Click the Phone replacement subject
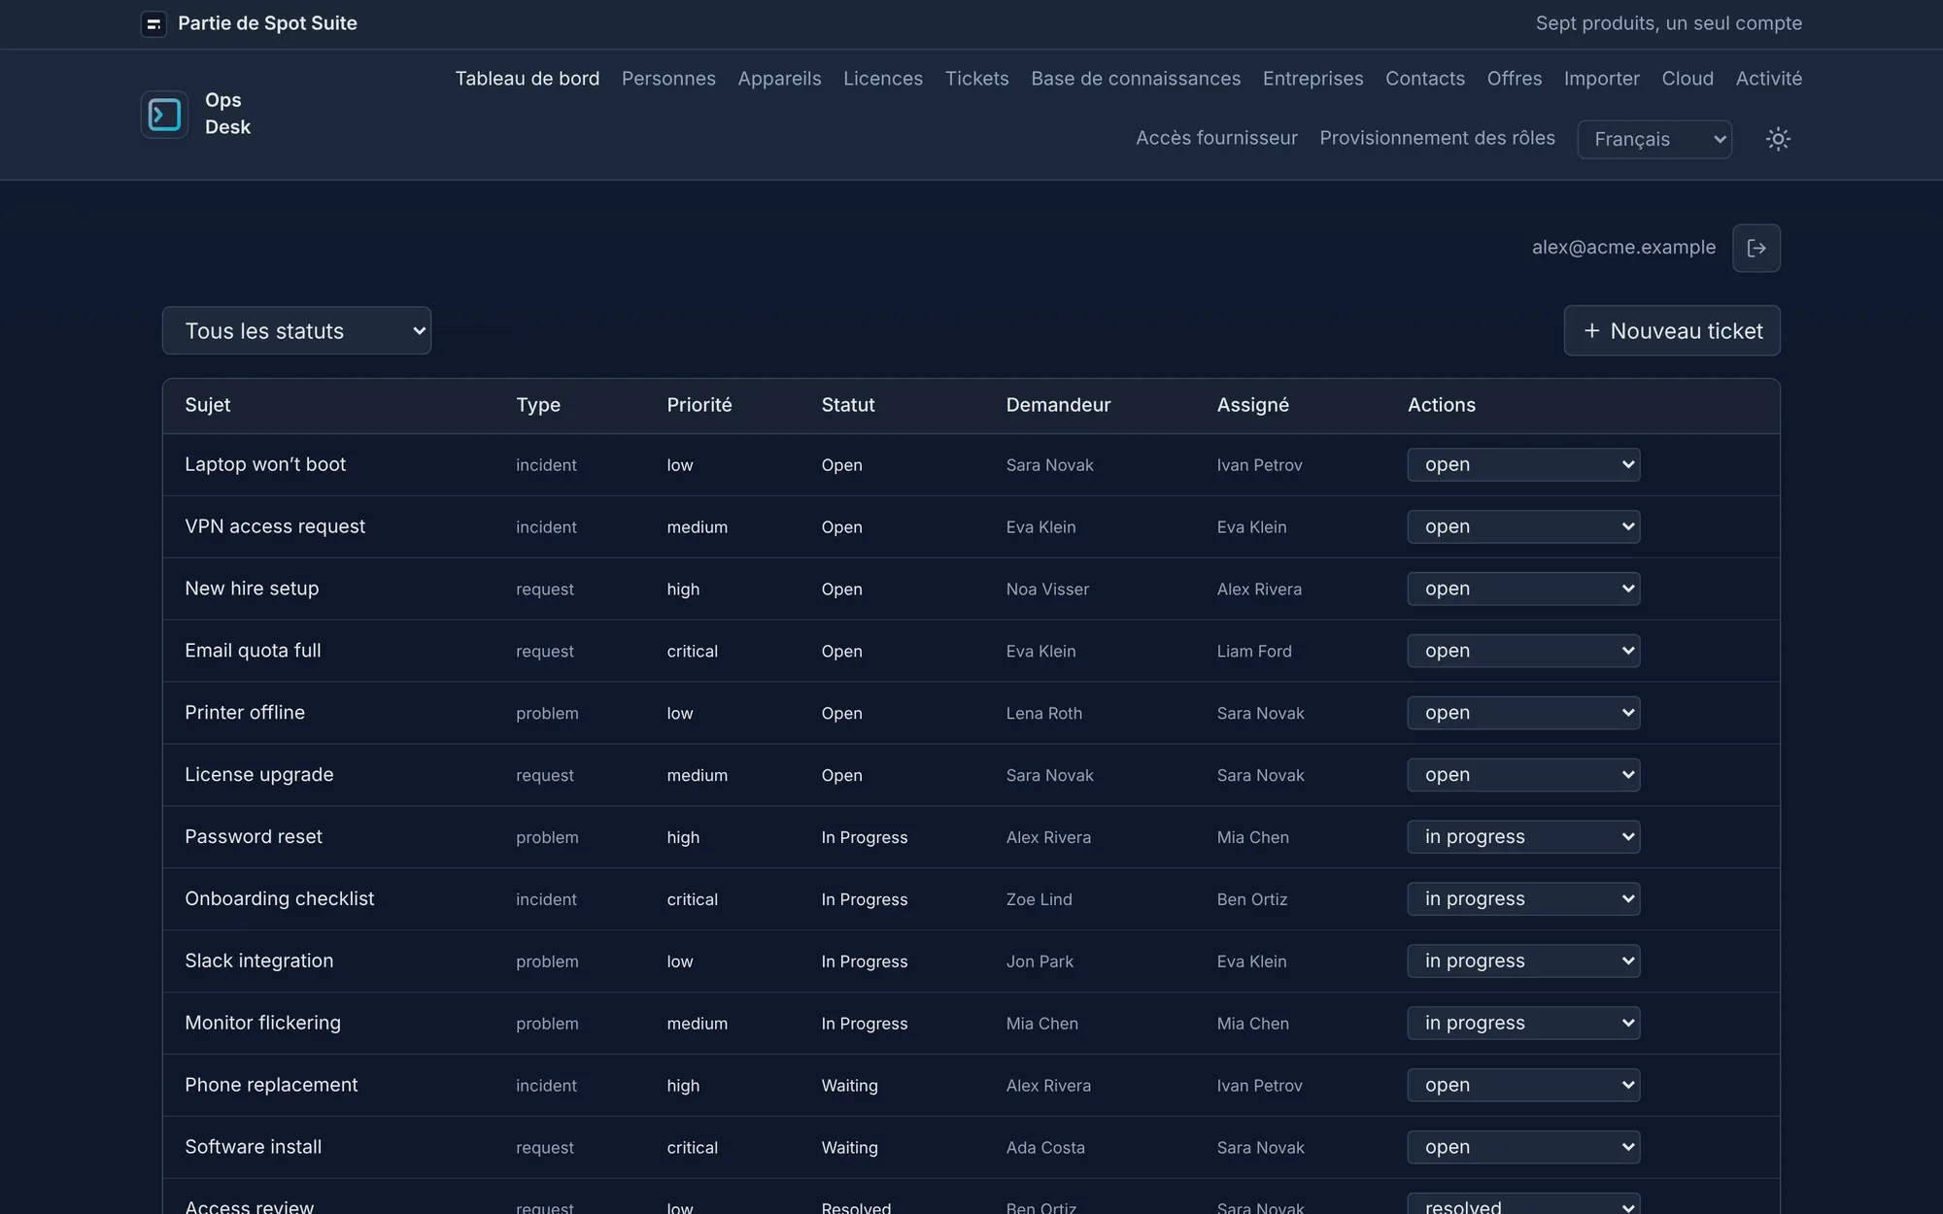 [x=271, y=1086]
